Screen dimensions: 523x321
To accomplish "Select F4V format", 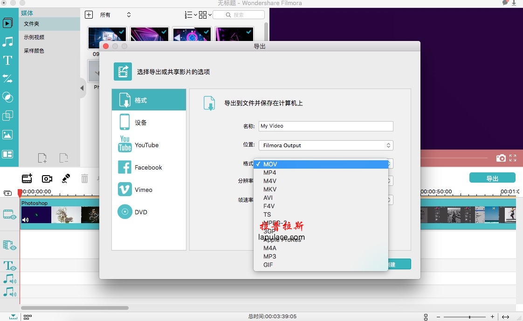I will pos(321,206).
